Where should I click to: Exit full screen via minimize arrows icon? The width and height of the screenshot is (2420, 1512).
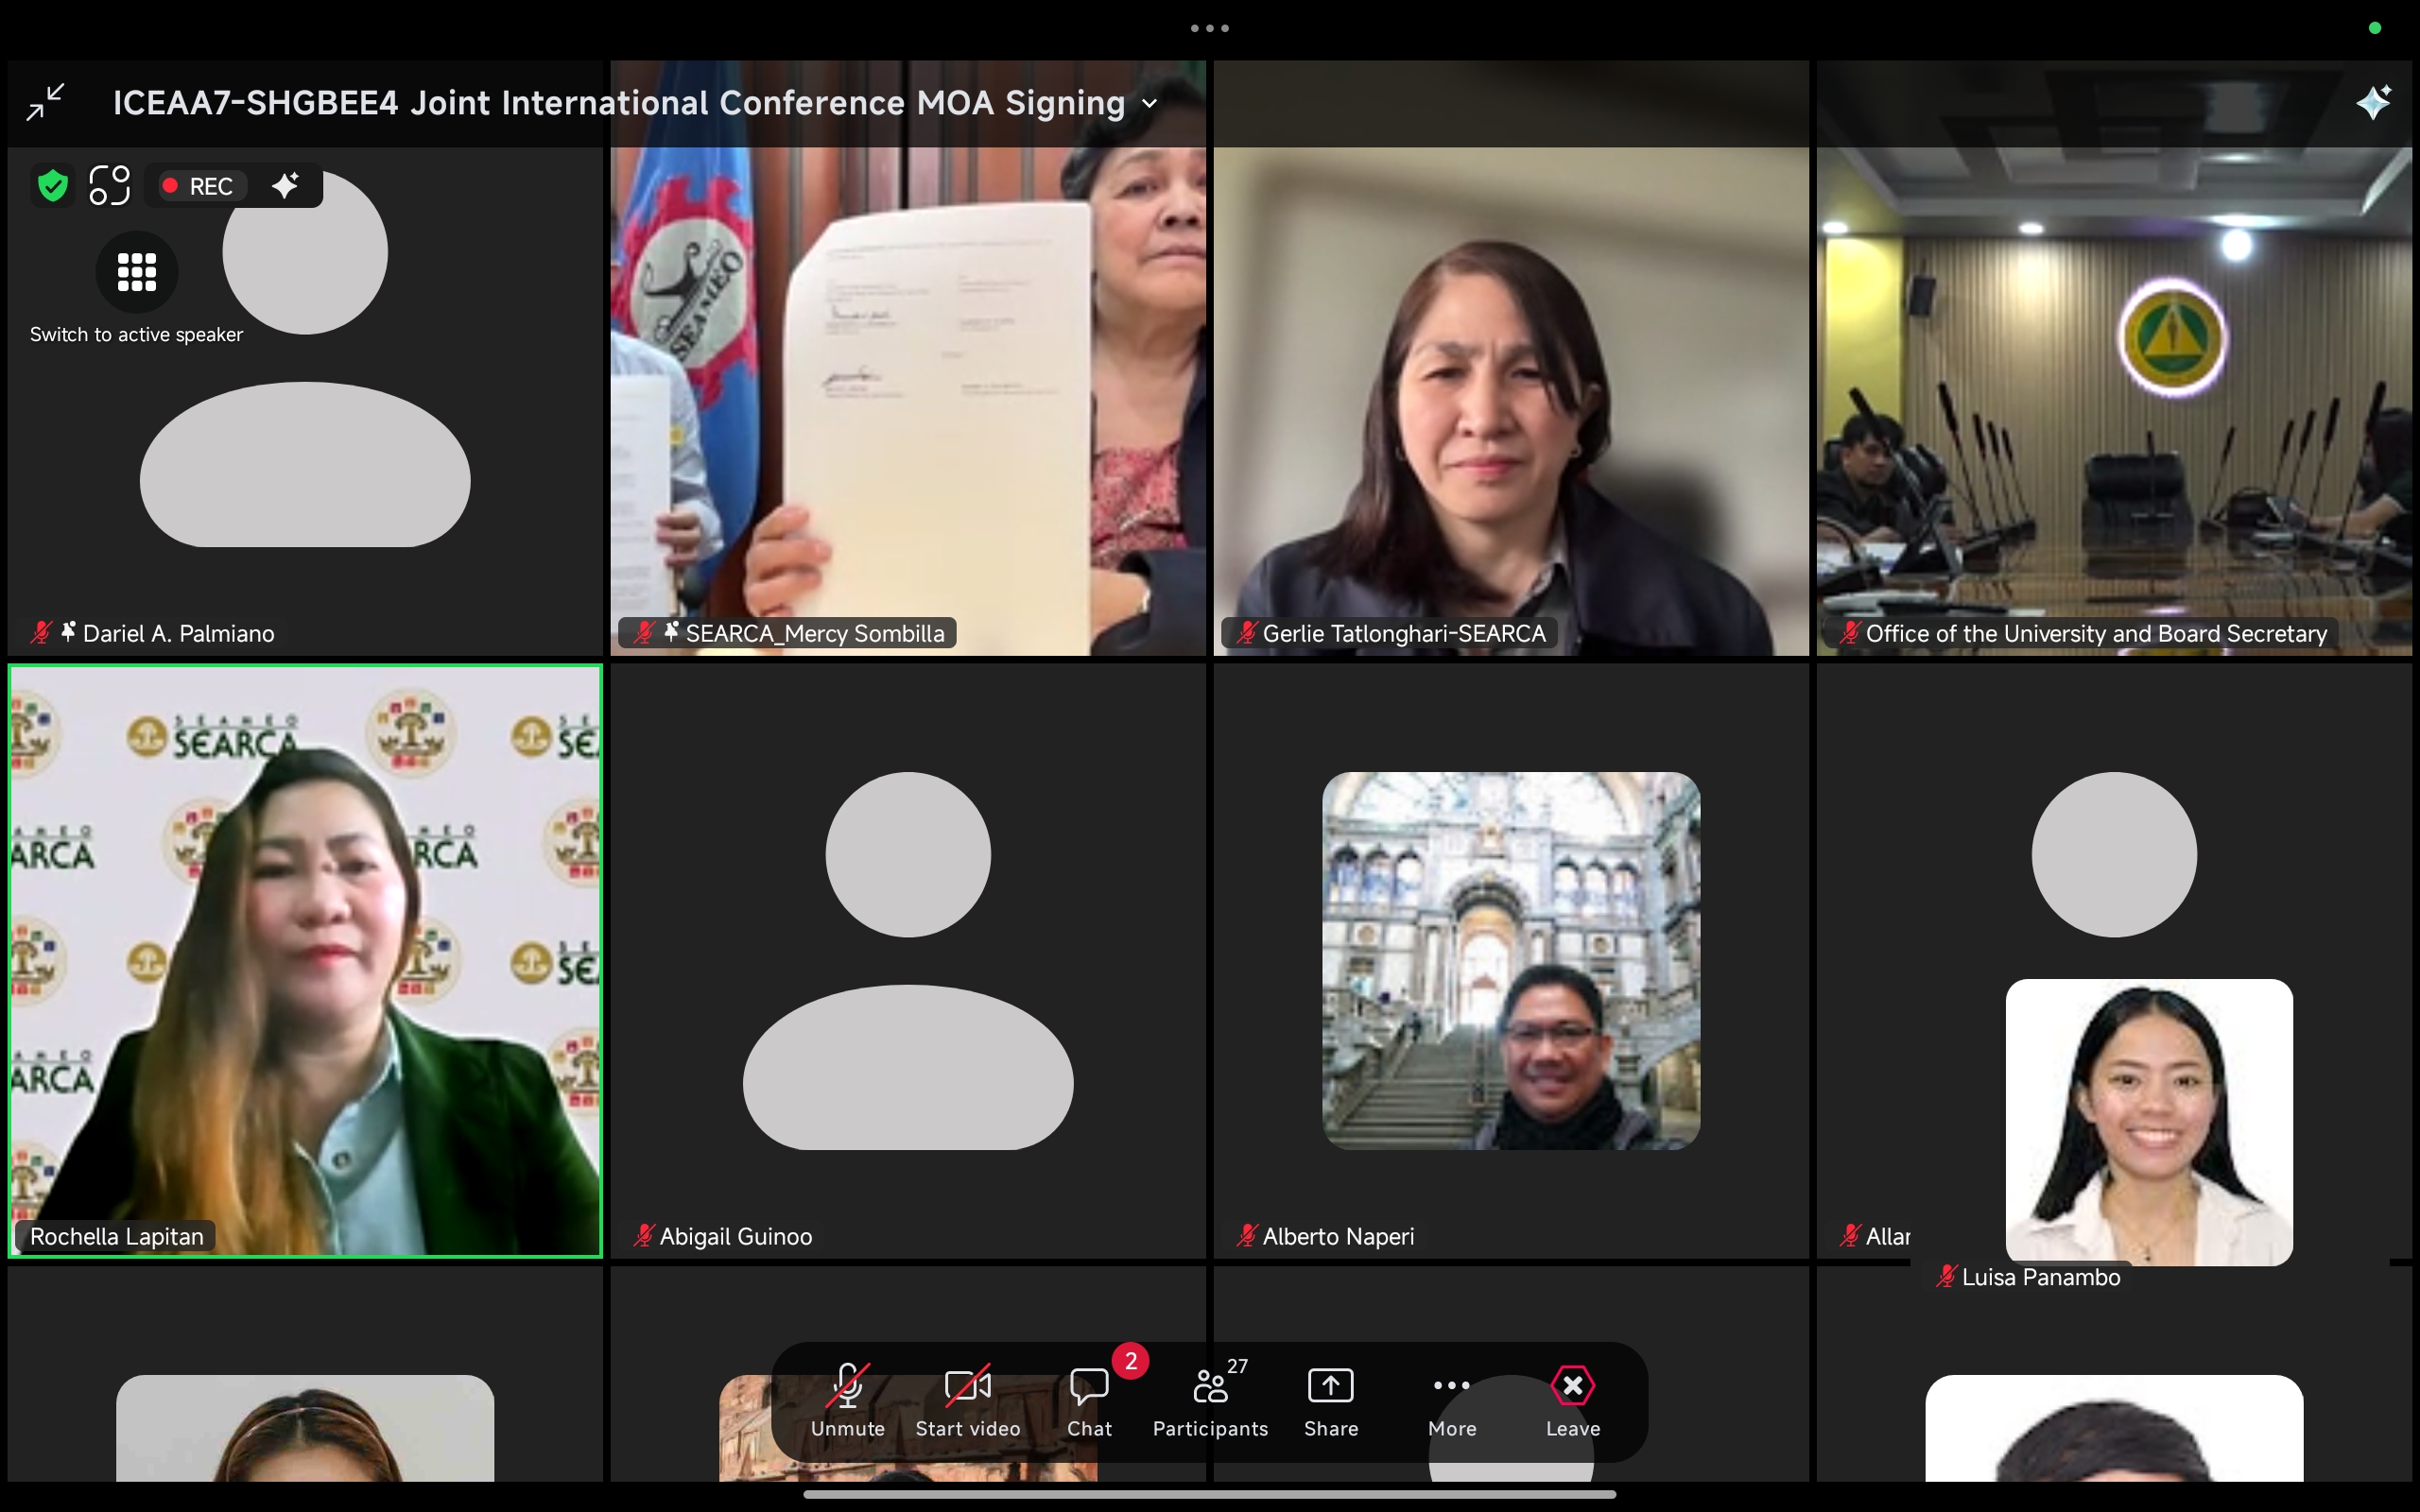(x=45, y=102)
